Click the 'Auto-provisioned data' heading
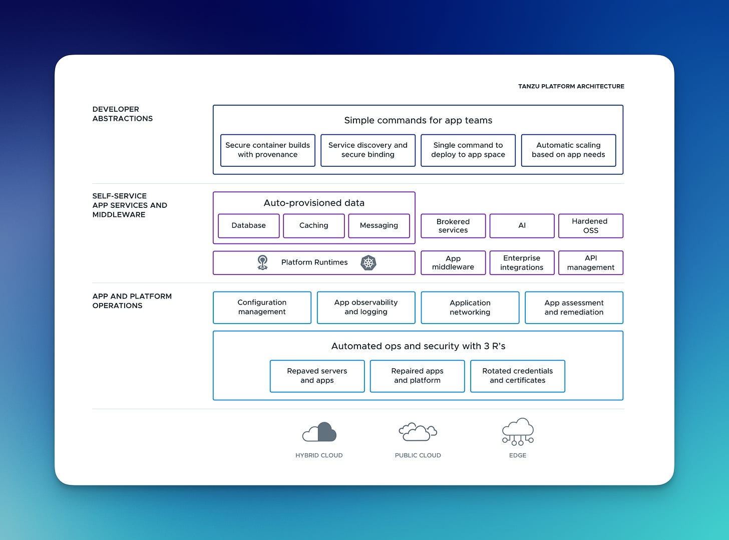The width and height of the screenshot is (729, 540). coord(314,203)
